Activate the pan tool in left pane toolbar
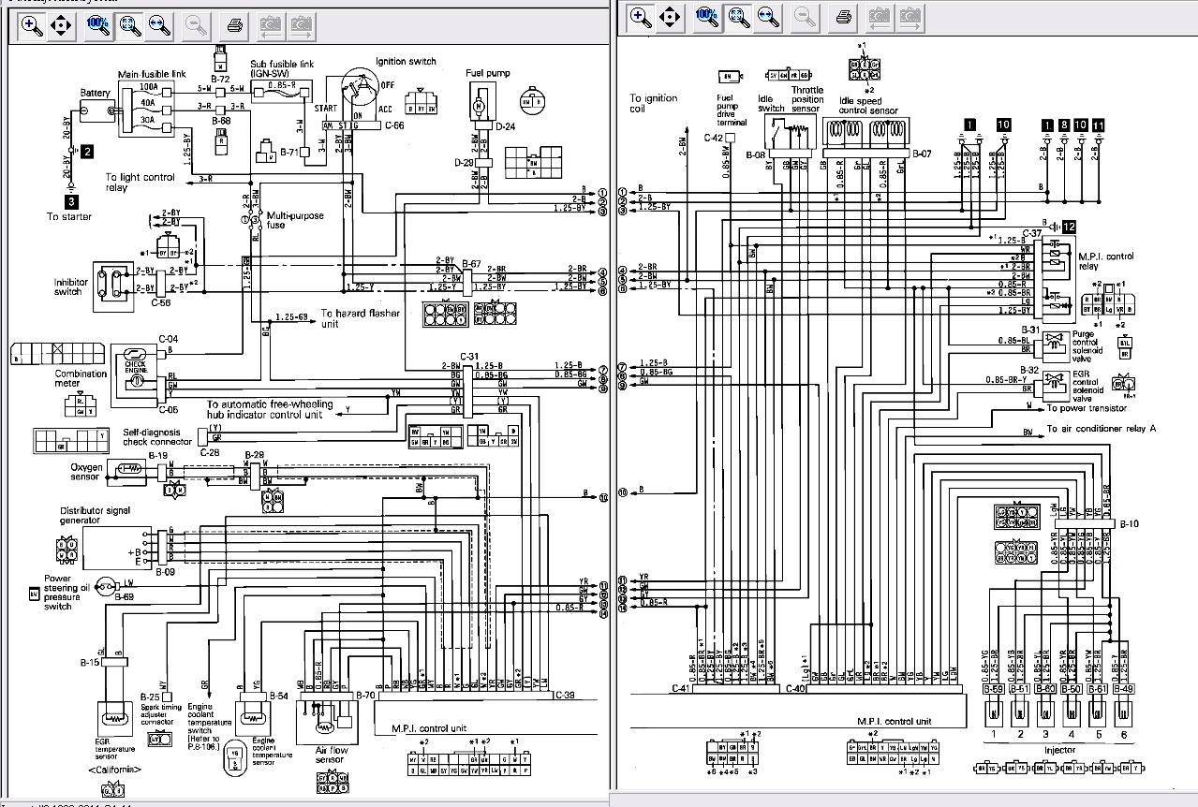 coord(61,26)
